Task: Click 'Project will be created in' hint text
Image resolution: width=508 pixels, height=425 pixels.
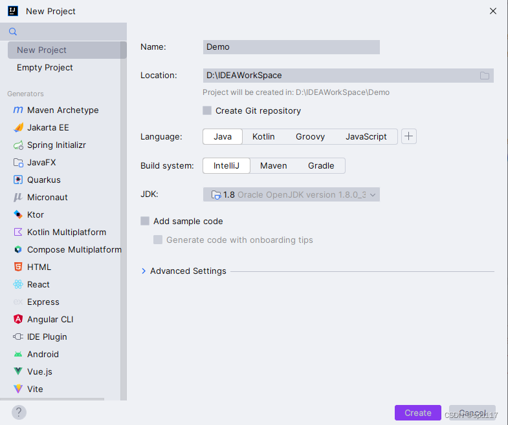Action: 296,92
